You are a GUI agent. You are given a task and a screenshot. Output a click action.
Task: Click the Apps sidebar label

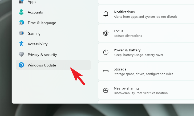pyautogui.click(x=32, y=2)
